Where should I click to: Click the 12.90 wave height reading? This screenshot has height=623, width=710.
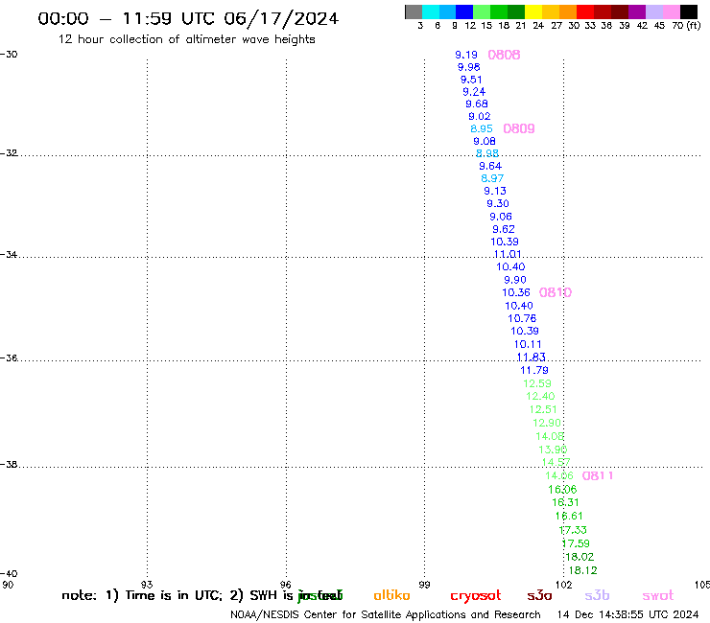[547, 423]
